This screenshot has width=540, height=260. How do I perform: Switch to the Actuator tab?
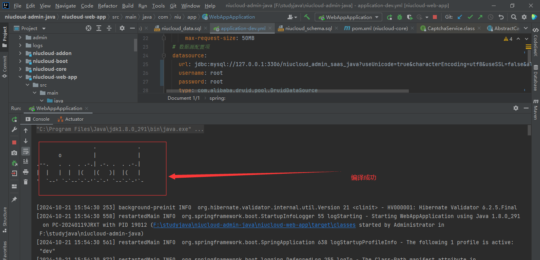coord(70,119)
